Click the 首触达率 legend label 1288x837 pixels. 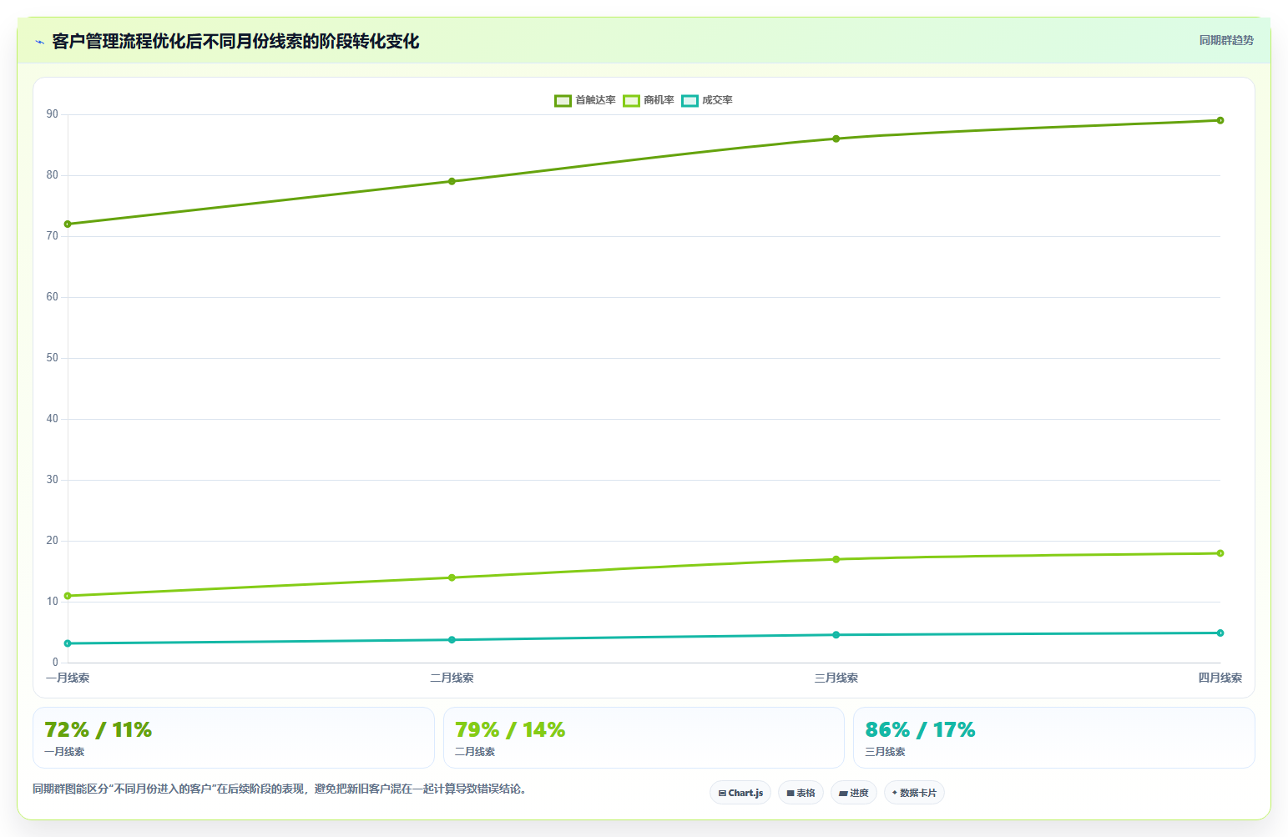coord(595,100)
